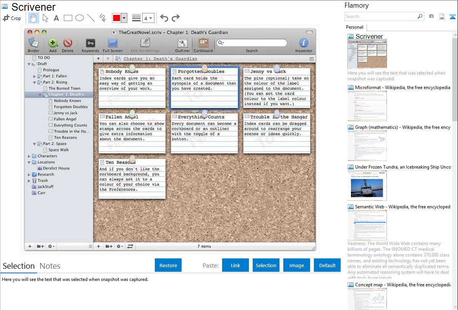
Task: Click the forward navigation arrow above the corkboard
Action: pos(108,58)
